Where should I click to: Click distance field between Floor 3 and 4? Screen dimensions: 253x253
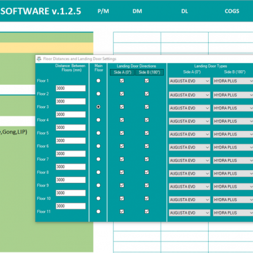(x=71, y=114)
